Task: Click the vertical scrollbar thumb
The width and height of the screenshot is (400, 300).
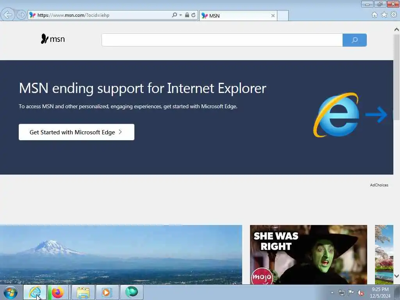Action: (x=396, y=77)
